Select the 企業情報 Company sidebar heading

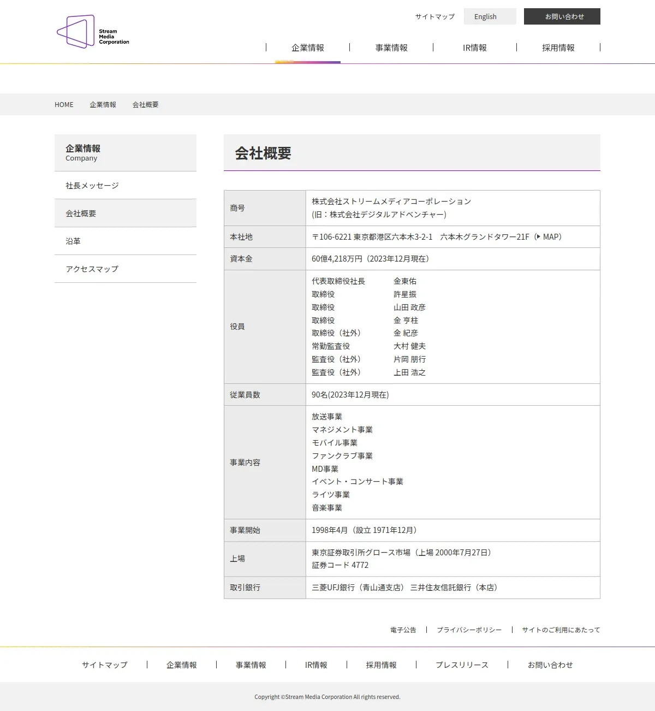point(126,153)
